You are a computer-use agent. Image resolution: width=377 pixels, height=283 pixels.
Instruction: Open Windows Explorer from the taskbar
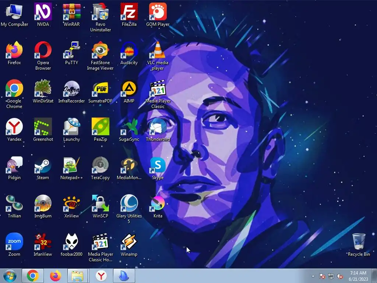(x=78, y=276)
